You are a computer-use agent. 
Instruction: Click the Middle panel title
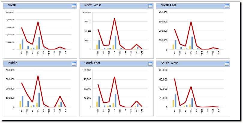(13, 63)
